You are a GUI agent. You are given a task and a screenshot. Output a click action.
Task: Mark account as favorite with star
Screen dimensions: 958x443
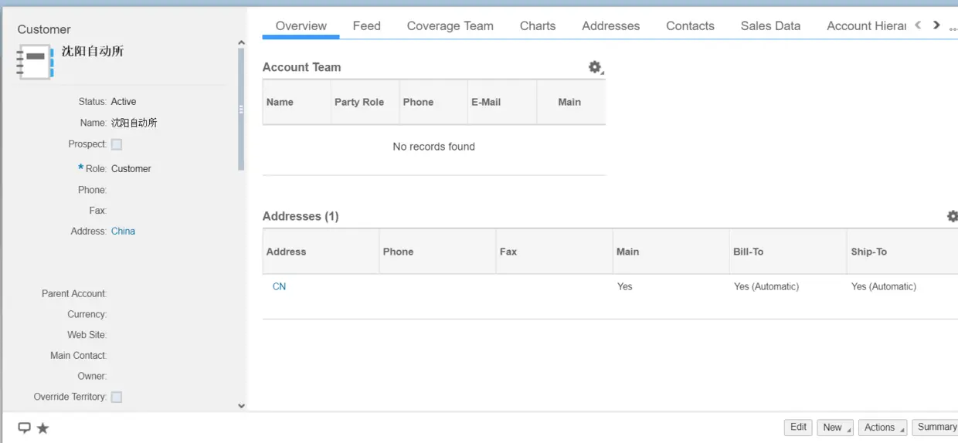click(x=43, y=428)
